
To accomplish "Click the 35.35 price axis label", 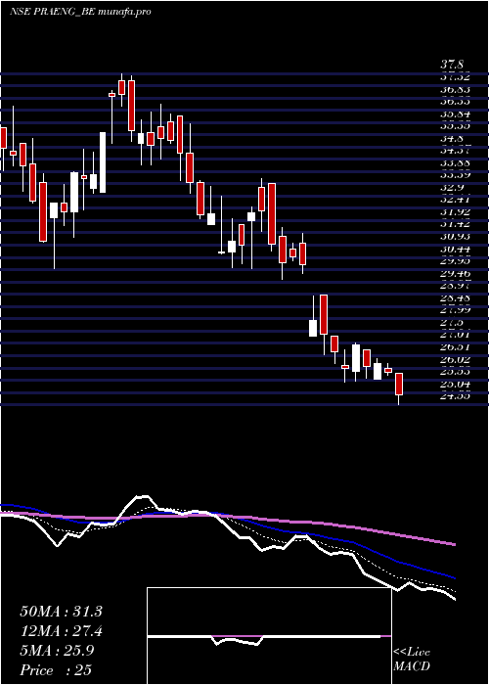I will click(455, 126).
